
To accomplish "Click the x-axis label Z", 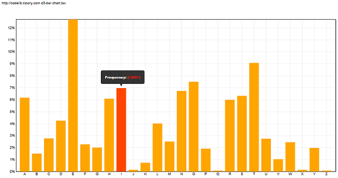I will (x=326, y=174).
